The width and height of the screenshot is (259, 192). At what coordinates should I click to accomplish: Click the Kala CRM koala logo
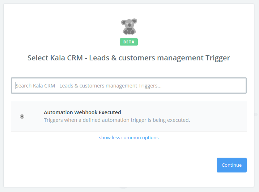point(129,27)
